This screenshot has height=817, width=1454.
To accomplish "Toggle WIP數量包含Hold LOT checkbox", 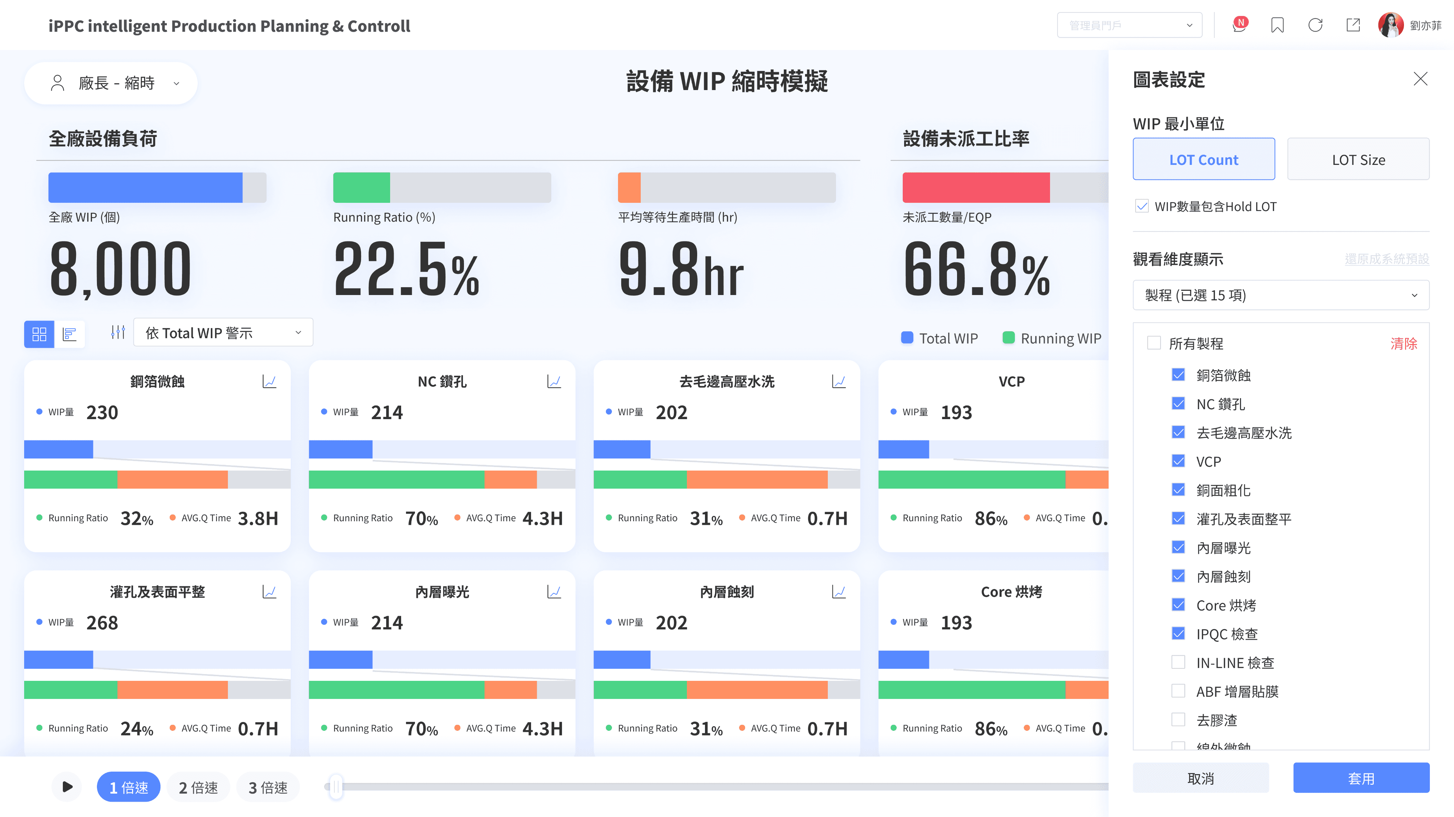I will [1142, 206].
